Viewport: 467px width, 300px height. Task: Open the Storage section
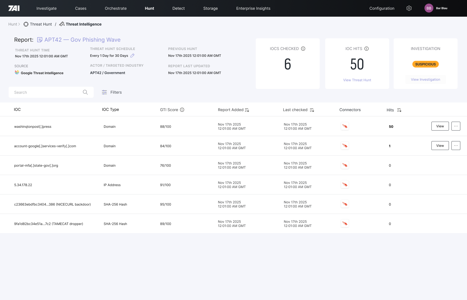pyautogui.click(x=210, y=8)
